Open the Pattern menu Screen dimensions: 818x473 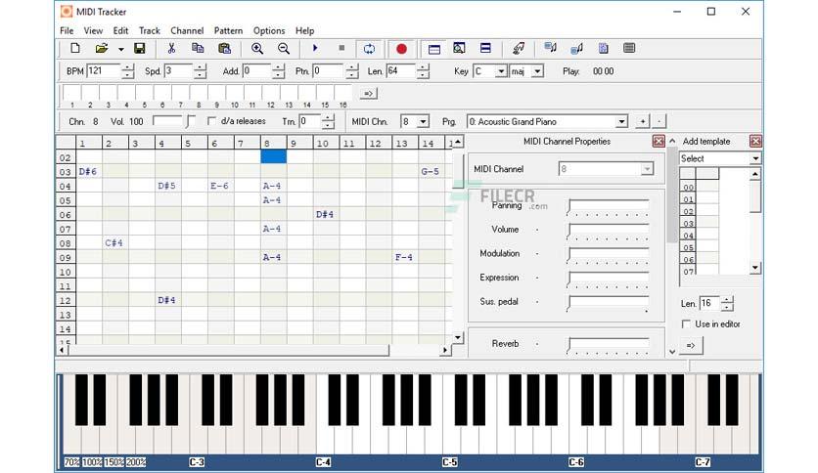pyautogui.click(x=228, y=30)
